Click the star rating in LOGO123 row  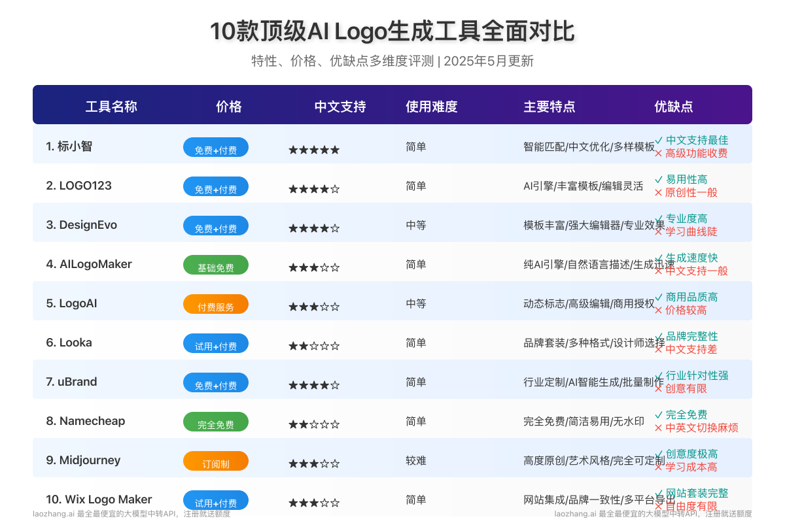pyautogui.click(x=314, y=189)
